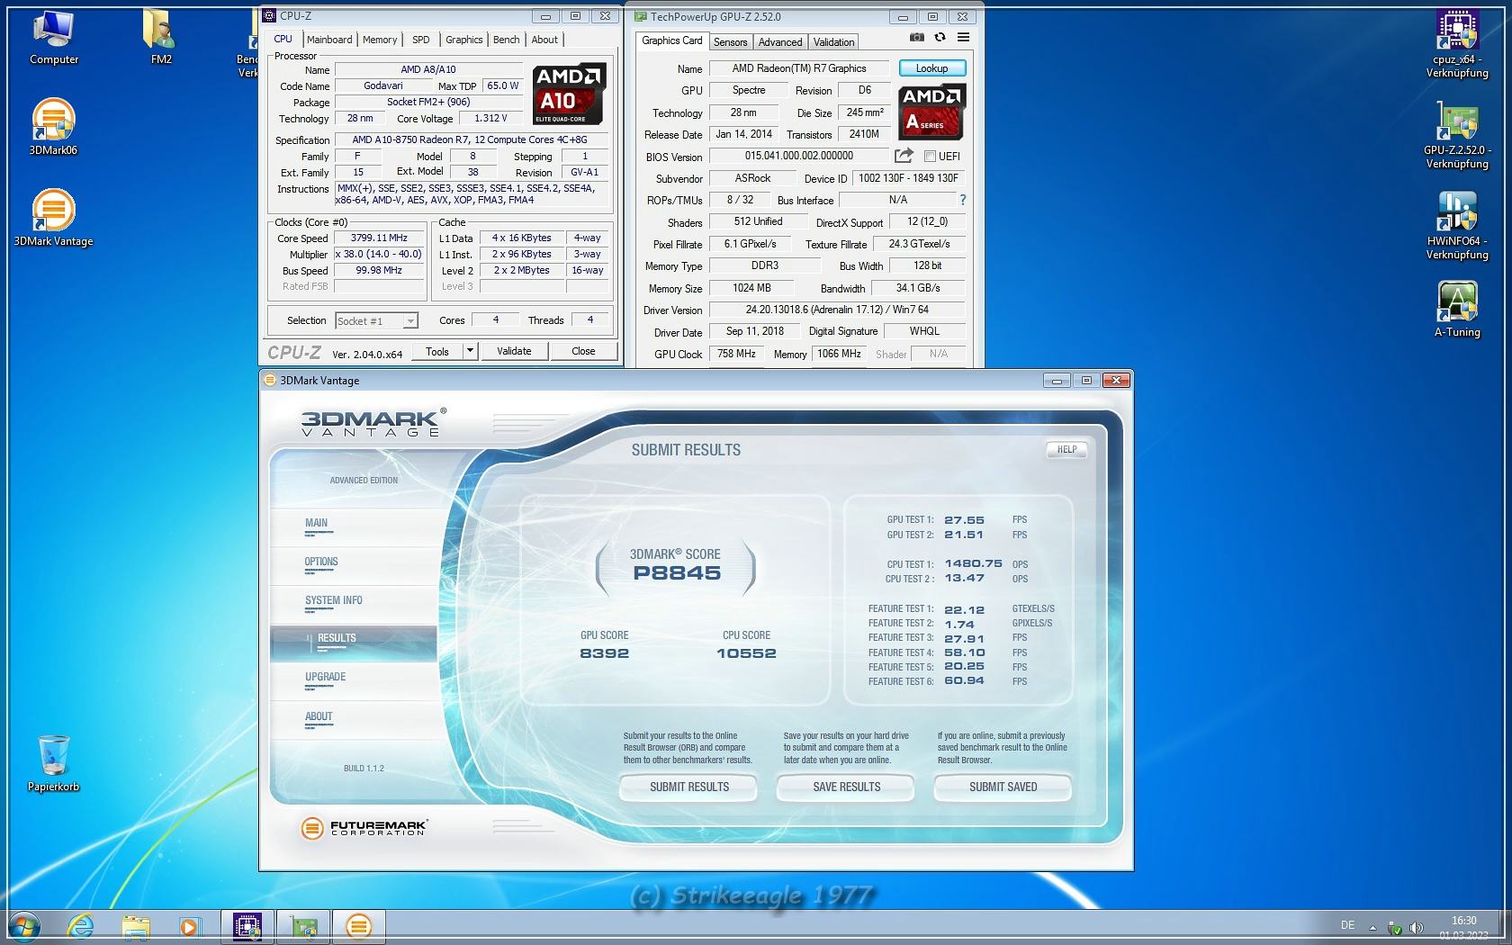1512x945 pixels.
Task: Toggle the UEFI checkbox in GPU-Z
Action: tap(930, 157)
